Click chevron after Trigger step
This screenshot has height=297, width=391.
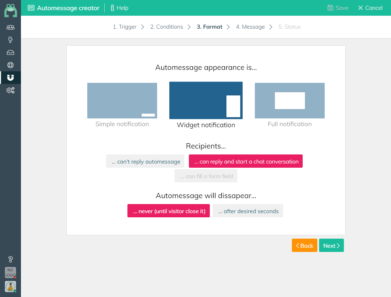(x=143, y=27)
